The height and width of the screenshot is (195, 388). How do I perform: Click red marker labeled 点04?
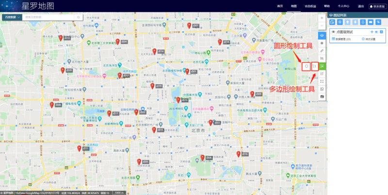click(117, 42)
